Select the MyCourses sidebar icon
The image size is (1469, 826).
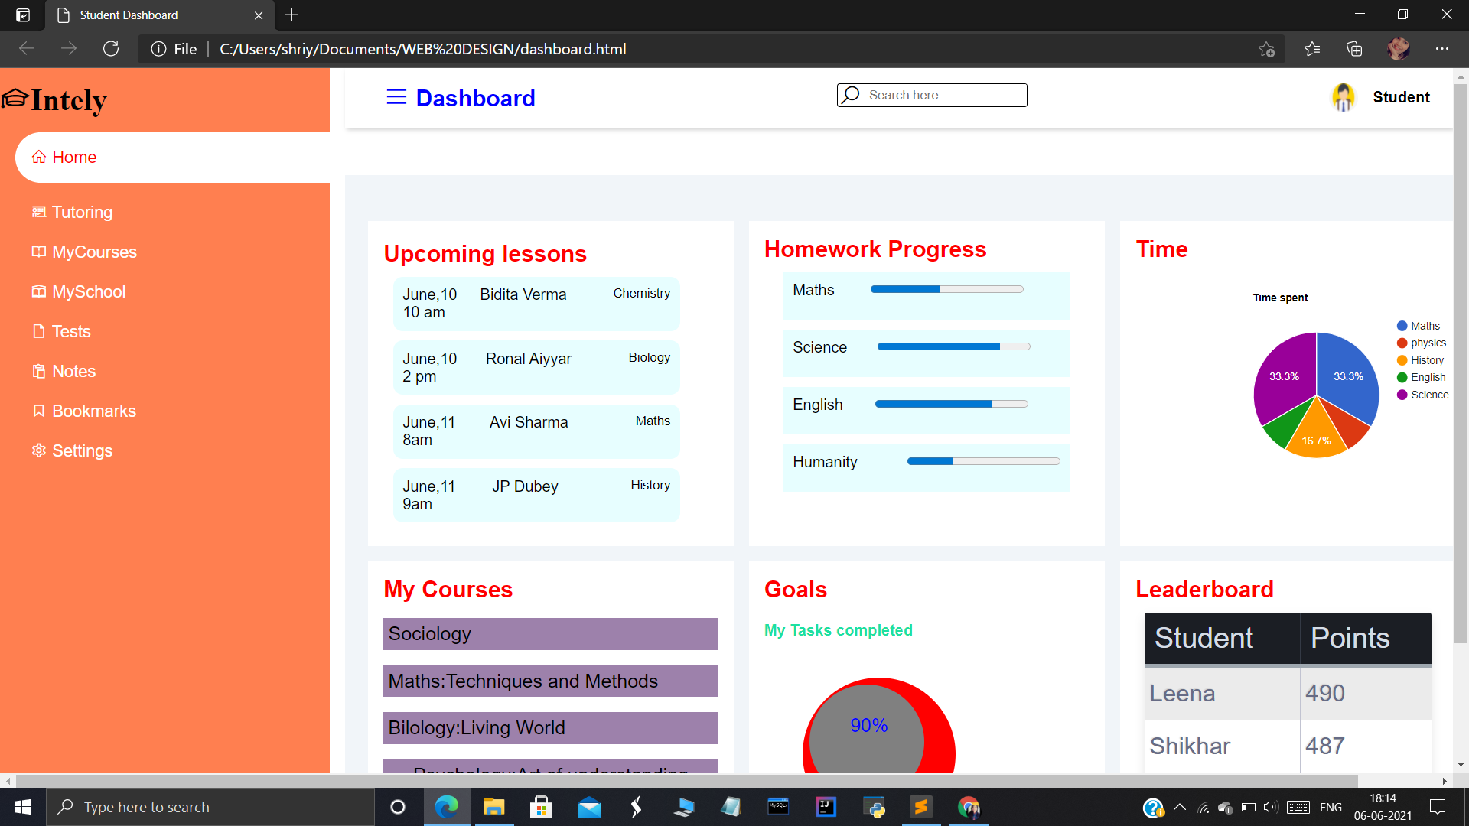pos(39,252)
